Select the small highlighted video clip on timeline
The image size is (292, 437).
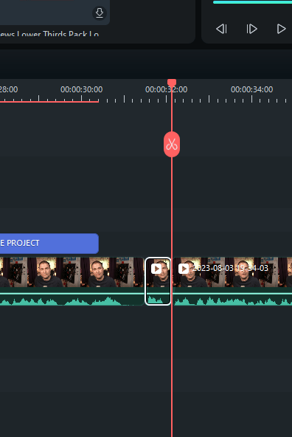[x=158, y=281]
